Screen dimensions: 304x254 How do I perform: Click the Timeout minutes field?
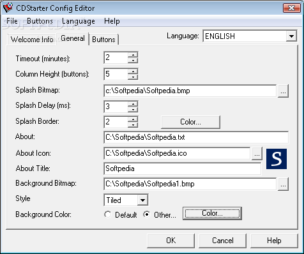click(116, 57)
